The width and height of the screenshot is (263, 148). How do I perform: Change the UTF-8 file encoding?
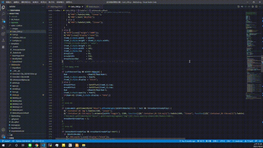point(222,141)
